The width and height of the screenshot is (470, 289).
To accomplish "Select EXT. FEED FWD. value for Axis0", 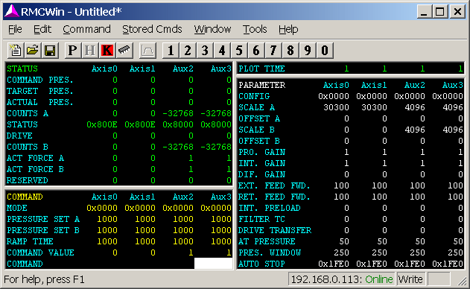I will click(341, 185).
